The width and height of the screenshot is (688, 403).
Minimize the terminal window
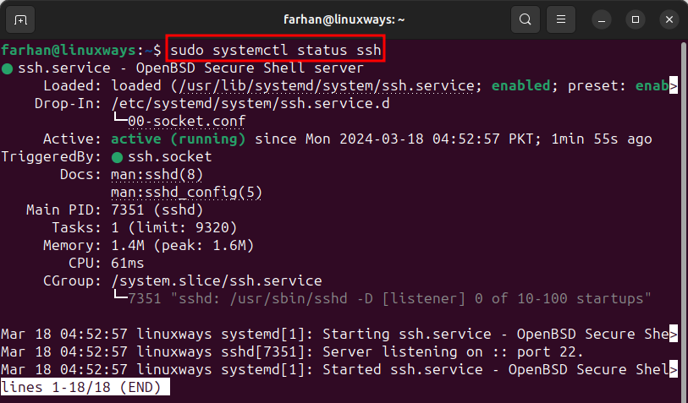point(602,19)
